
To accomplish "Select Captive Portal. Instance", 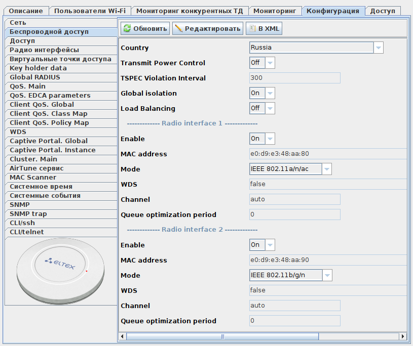I will click(x=61, y=150).
